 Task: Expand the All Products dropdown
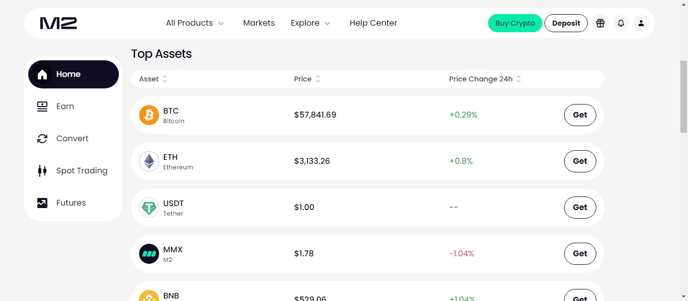(x=195, y=23)
